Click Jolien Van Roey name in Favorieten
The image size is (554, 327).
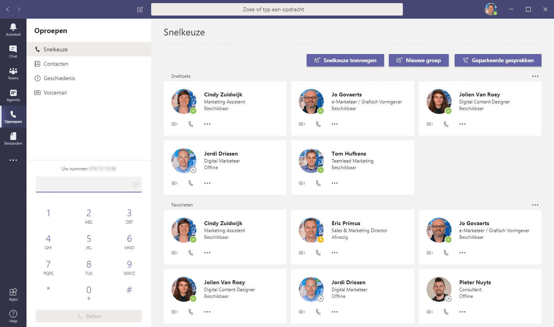(224, 282)
